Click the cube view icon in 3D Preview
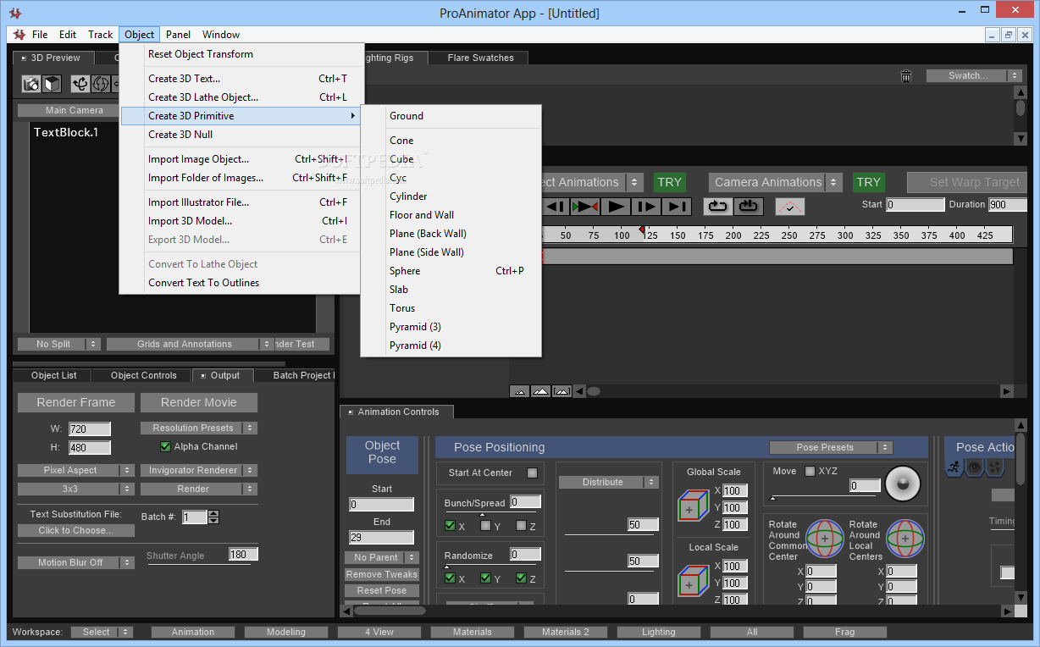Image resolution: width=1040 pixels, height=647 pixels. click(53, 84)
